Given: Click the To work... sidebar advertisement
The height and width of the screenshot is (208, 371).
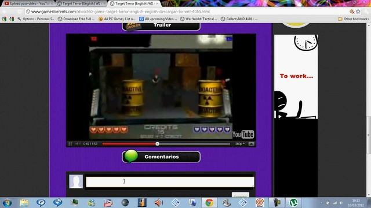Looking at the screenshot, I should [296, 77].
